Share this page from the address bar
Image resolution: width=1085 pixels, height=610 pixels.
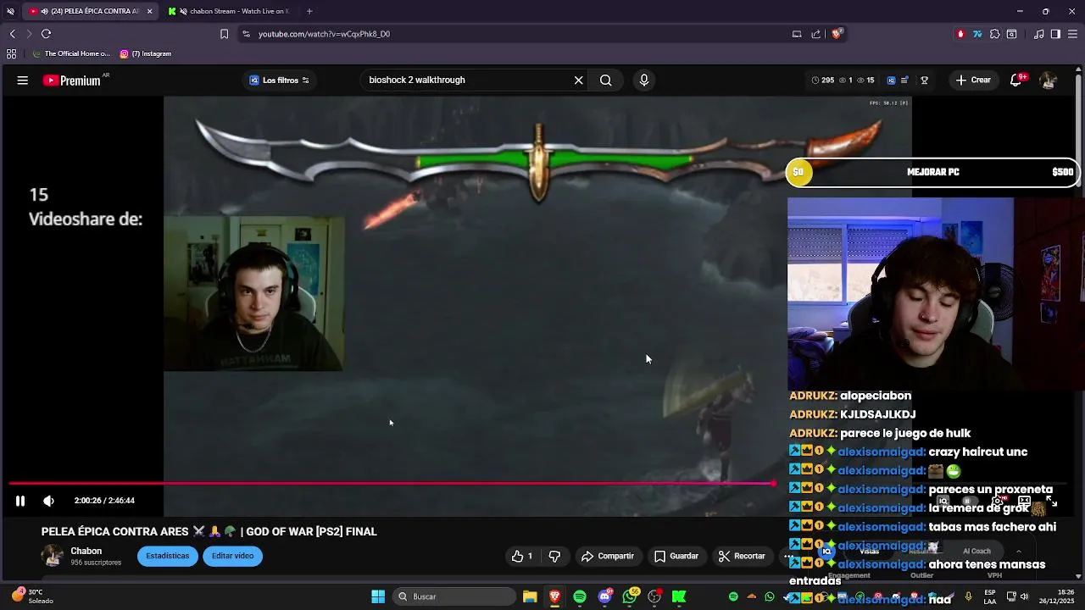coord(815,34)
